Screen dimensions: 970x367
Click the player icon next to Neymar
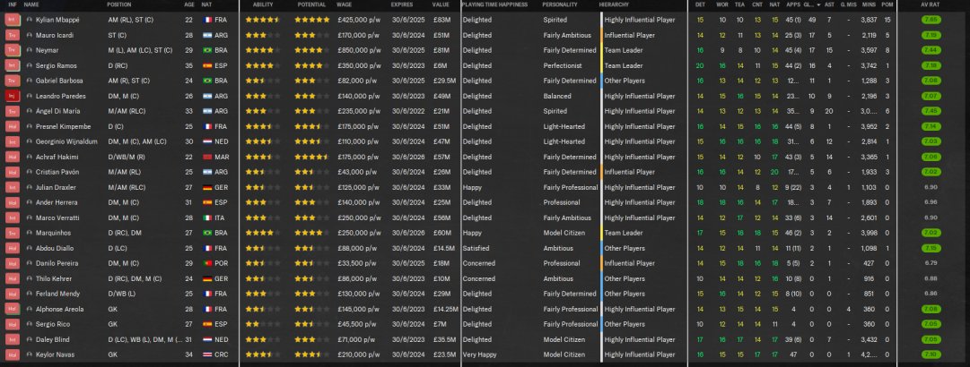pyautogui.click(x=29, y=50)
